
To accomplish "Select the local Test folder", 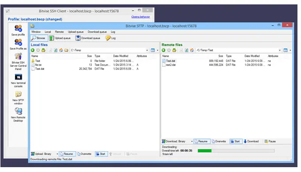I will (38, 61).
